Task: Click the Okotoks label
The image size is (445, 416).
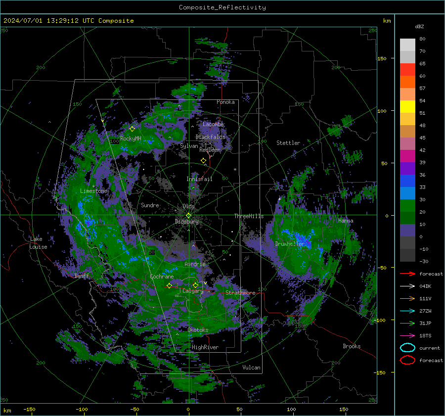Action: 198,330
